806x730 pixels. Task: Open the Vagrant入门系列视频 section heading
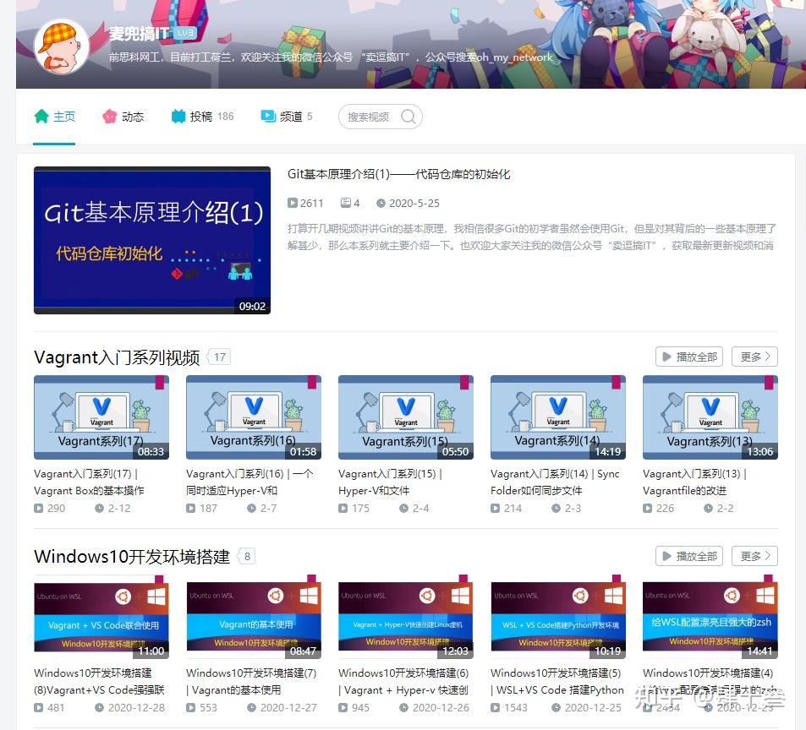click(117, 357)
